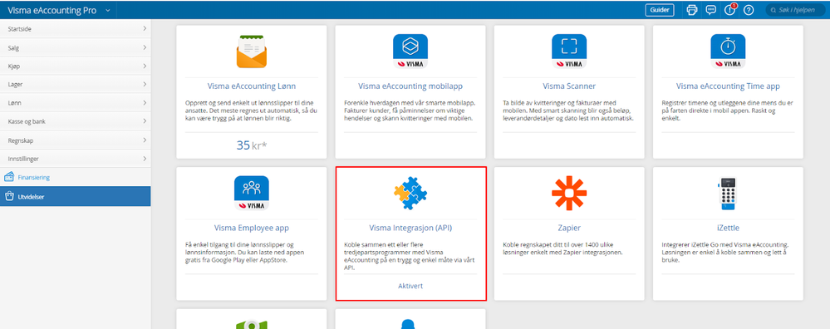Open the Visma eAccounting mobilapp title
The width and height of the screenshot is (830, 329).
coord(410,86)
